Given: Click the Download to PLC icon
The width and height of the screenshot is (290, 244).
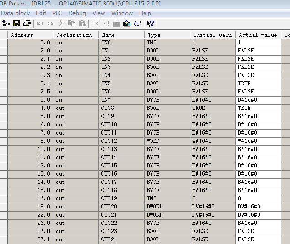Looking at the screenshot, I should [x=127, y=24].
